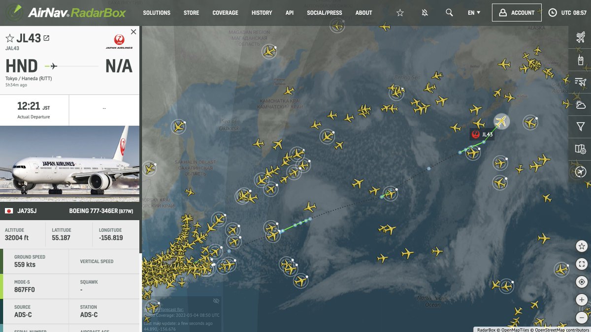Click the 32004 ft altitude value

17,238
